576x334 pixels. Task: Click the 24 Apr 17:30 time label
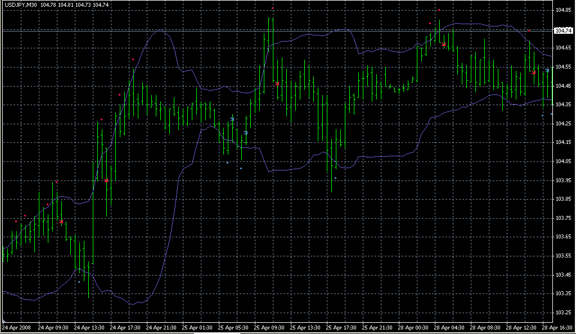(125, 327)
